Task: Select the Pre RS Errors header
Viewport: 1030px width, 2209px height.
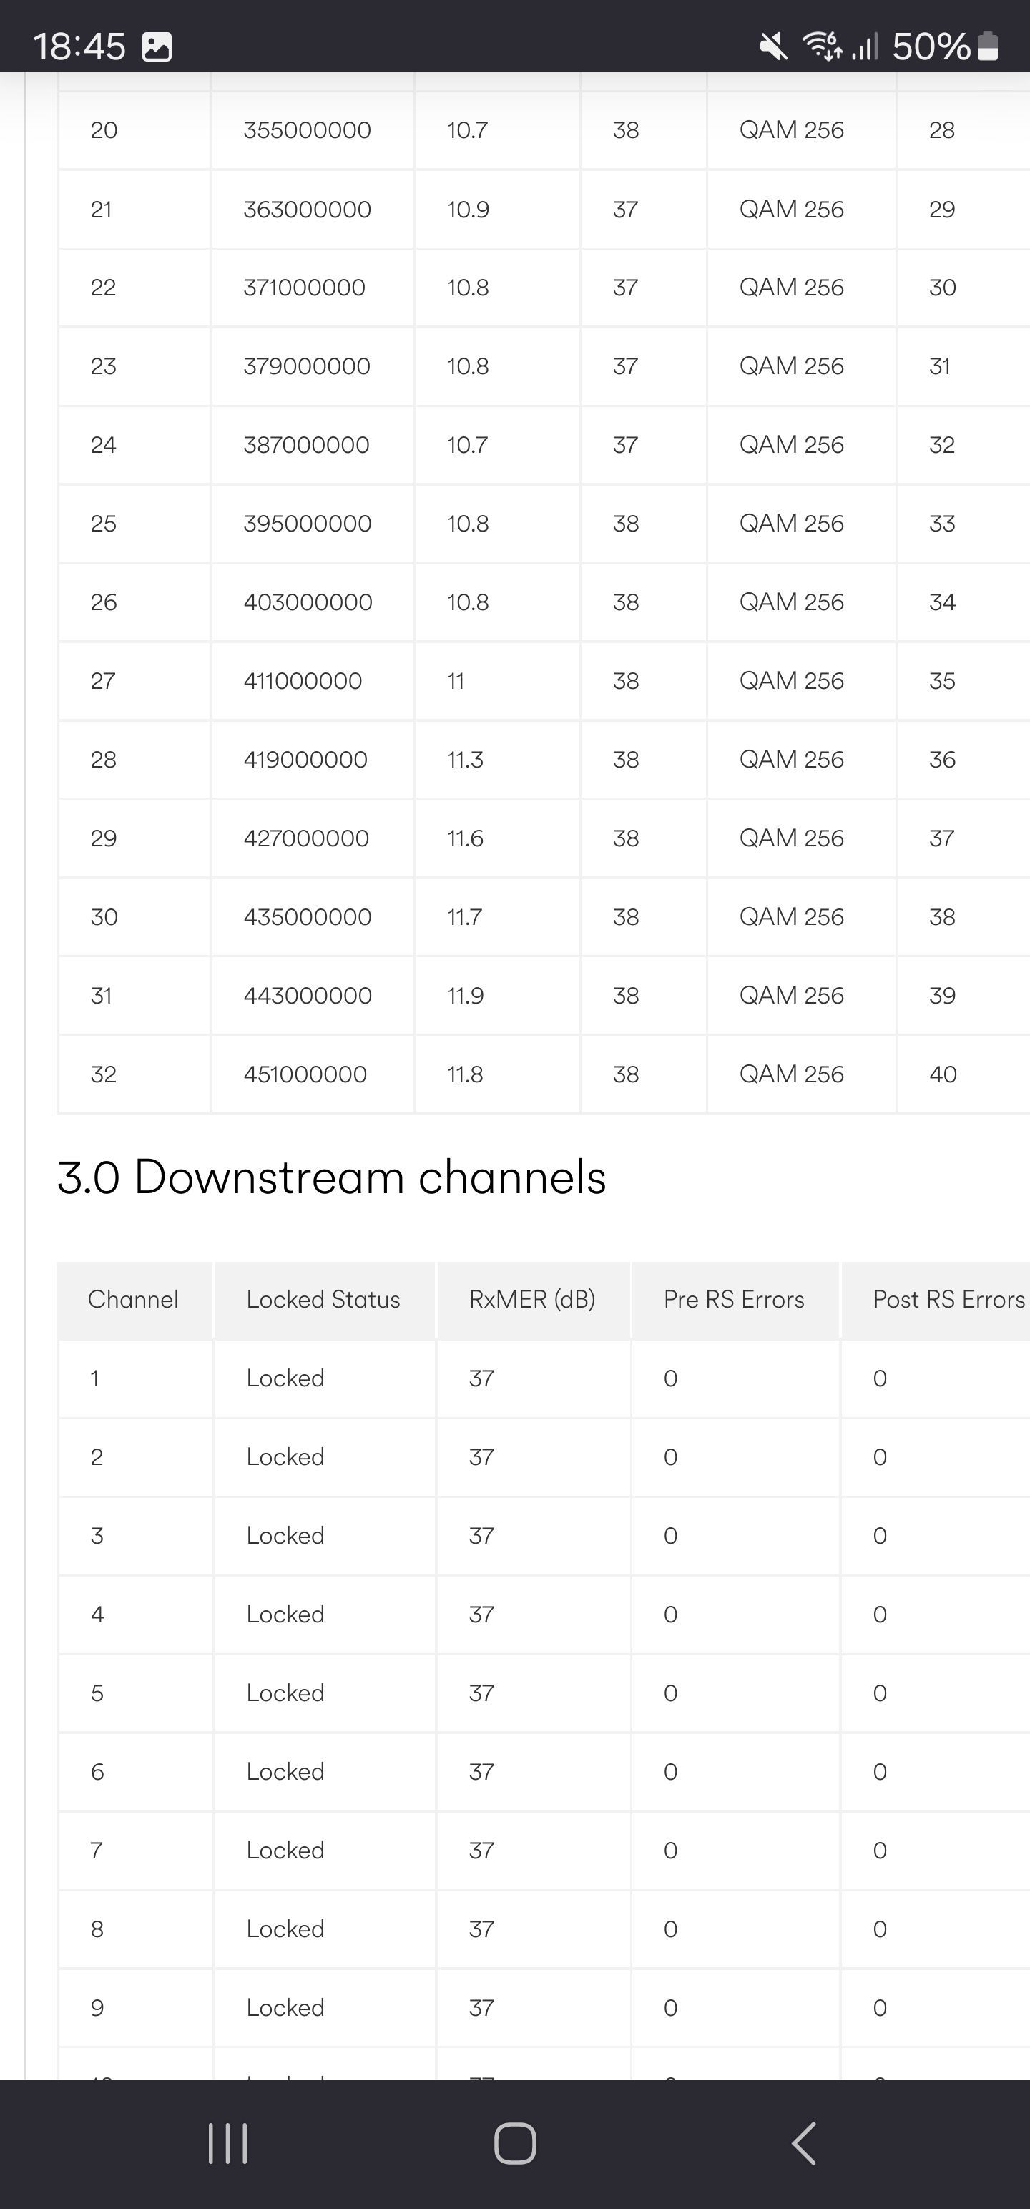Action: tap(735, 1300)
